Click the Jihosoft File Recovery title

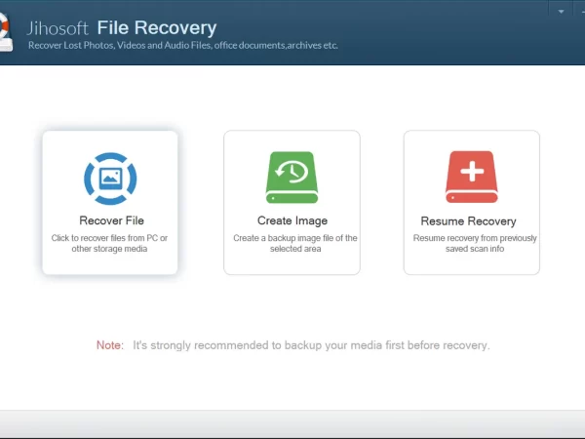122,28
